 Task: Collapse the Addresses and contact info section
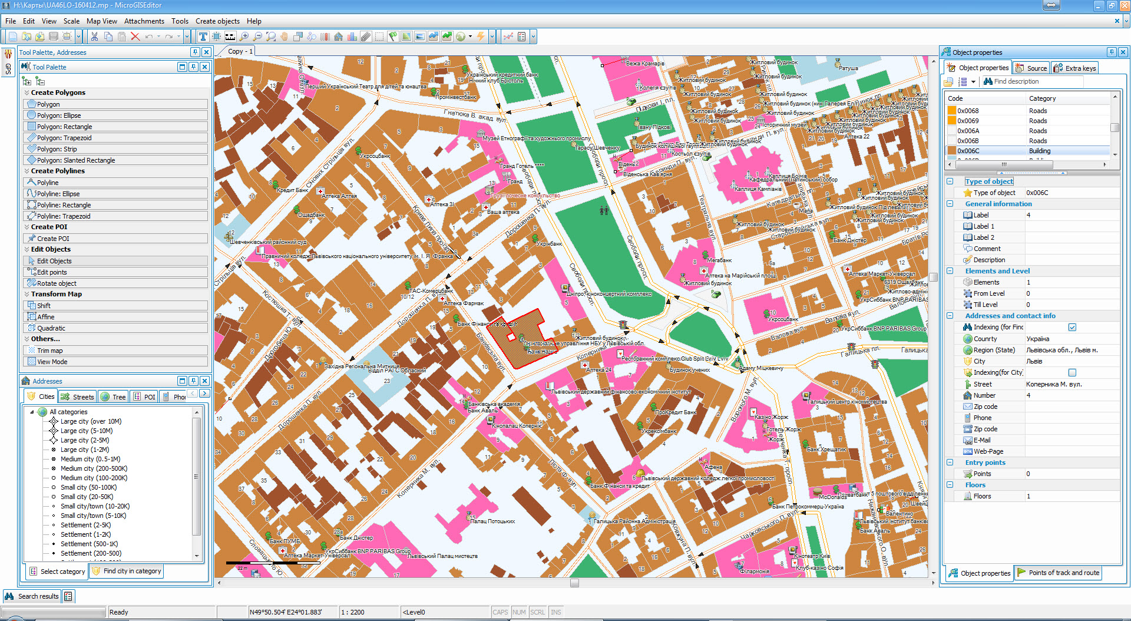[950, 316]
